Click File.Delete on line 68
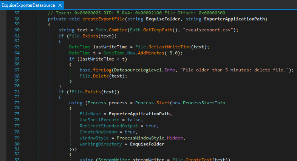297x161 pixels. pyautogui.click(x=94, y=76)
